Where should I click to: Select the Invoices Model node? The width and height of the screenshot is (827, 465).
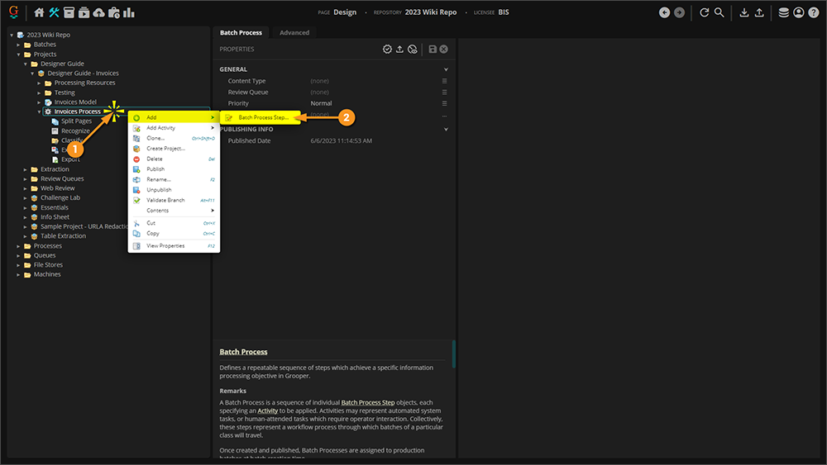tap(75, 102)
